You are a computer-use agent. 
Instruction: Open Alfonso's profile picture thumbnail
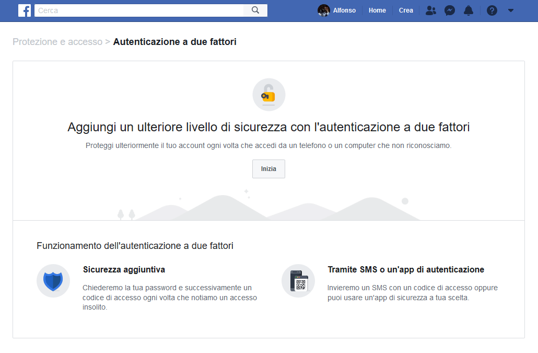[324, 10]
